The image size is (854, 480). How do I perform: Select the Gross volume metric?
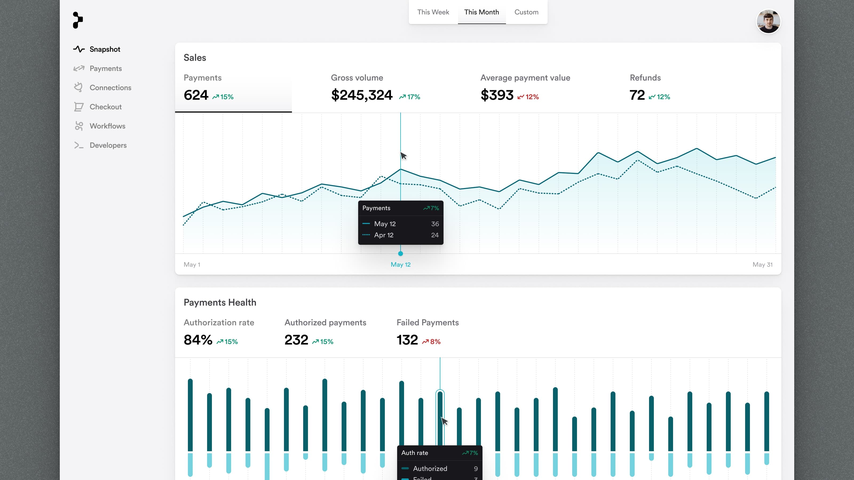click(375, 88)
